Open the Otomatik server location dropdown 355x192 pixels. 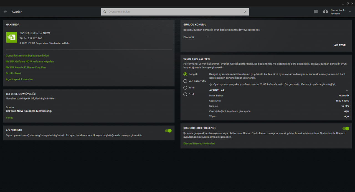click(196, 37)
